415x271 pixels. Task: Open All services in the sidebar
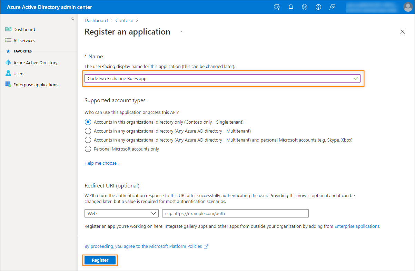point(24,40)
